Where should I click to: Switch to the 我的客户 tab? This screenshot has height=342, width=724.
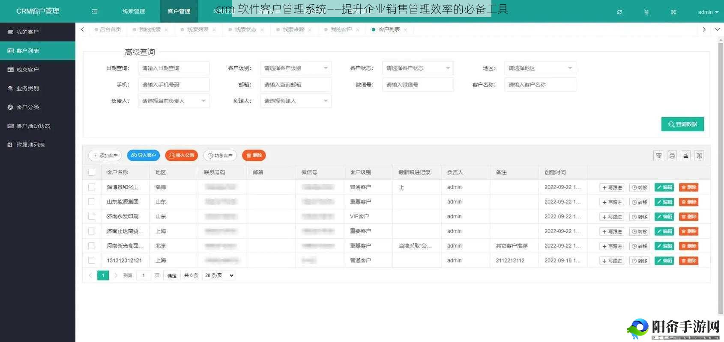(x=341, y=29)
